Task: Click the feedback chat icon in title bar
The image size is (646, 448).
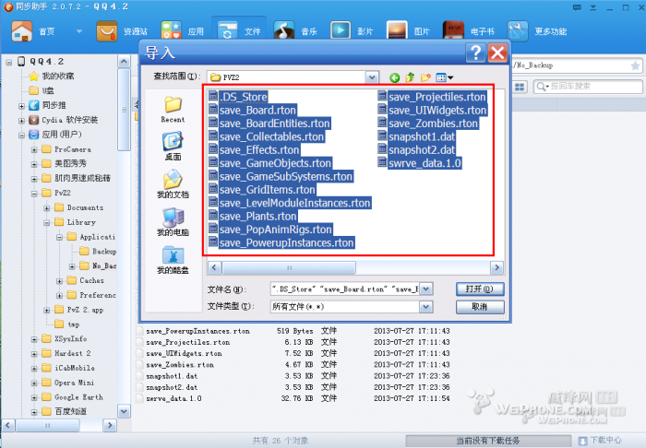Action: coord(577,7)
